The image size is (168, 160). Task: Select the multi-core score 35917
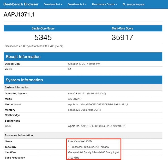point(122,37)
